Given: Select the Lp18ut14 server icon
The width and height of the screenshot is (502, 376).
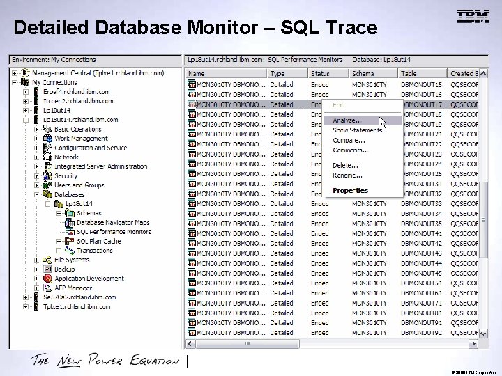Looking at the screenshot, I should click(x=36, y=110).
